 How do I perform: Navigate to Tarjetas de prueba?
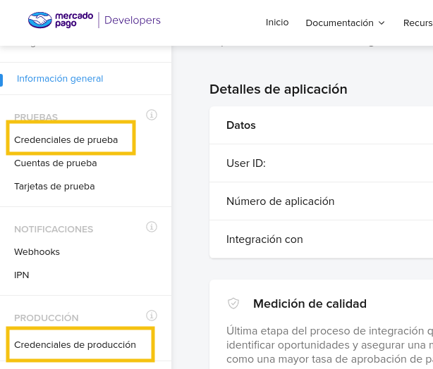click(x=54, y=187)
